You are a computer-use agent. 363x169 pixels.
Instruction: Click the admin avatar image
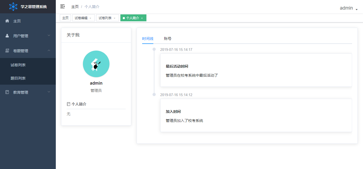(96, 64)
